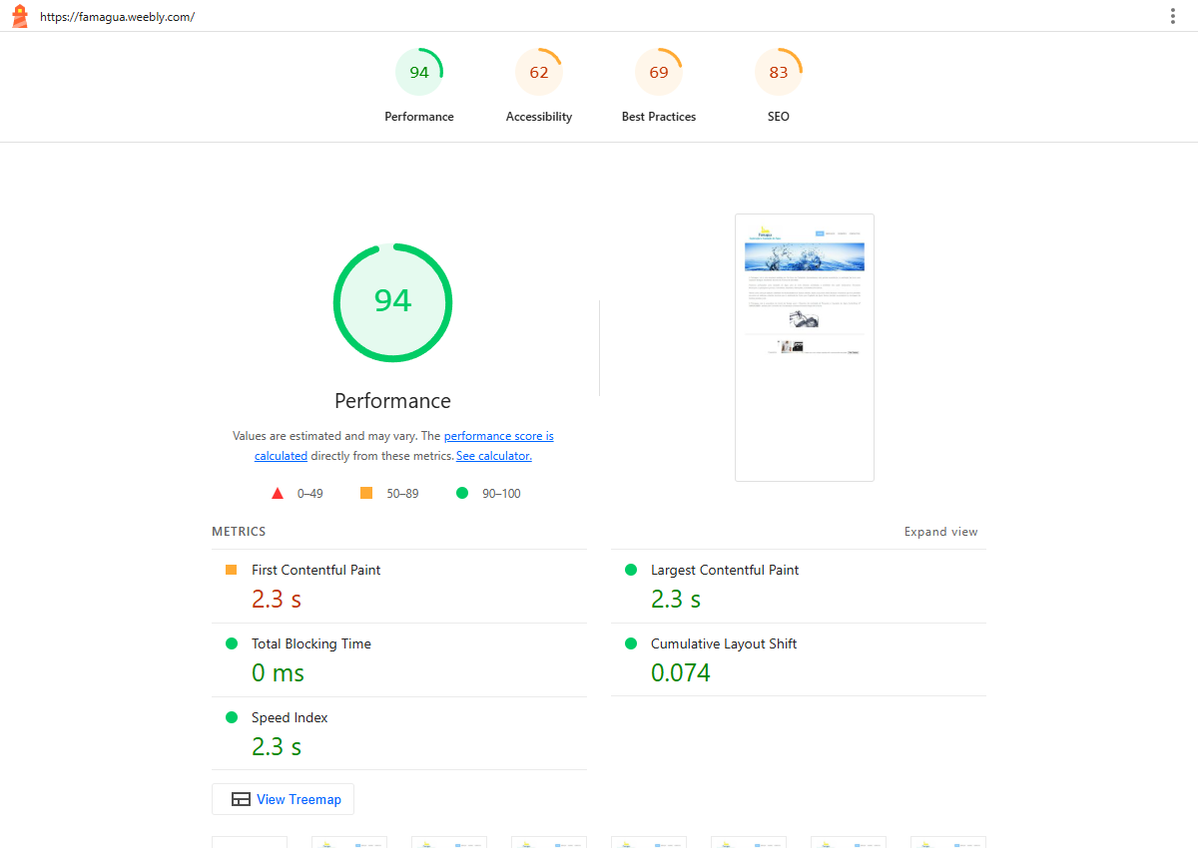Viewport: 1198px width, 848px height.
Task: Select the Largest Contentful Paint metric label
Action: coord(725,570)
